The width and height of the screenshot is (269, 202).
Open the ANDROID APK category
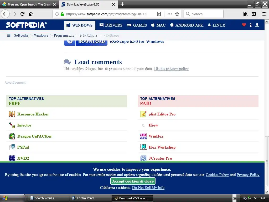tap(187, 25)
